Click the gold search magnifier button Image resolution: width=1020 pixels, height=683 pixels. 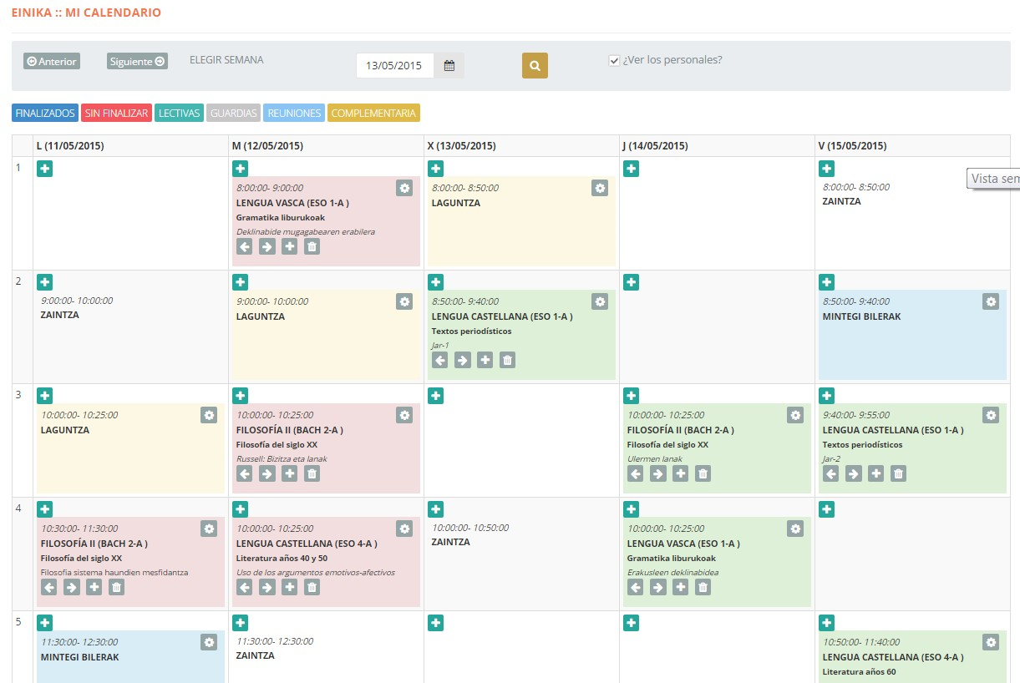tap(535, 66)
